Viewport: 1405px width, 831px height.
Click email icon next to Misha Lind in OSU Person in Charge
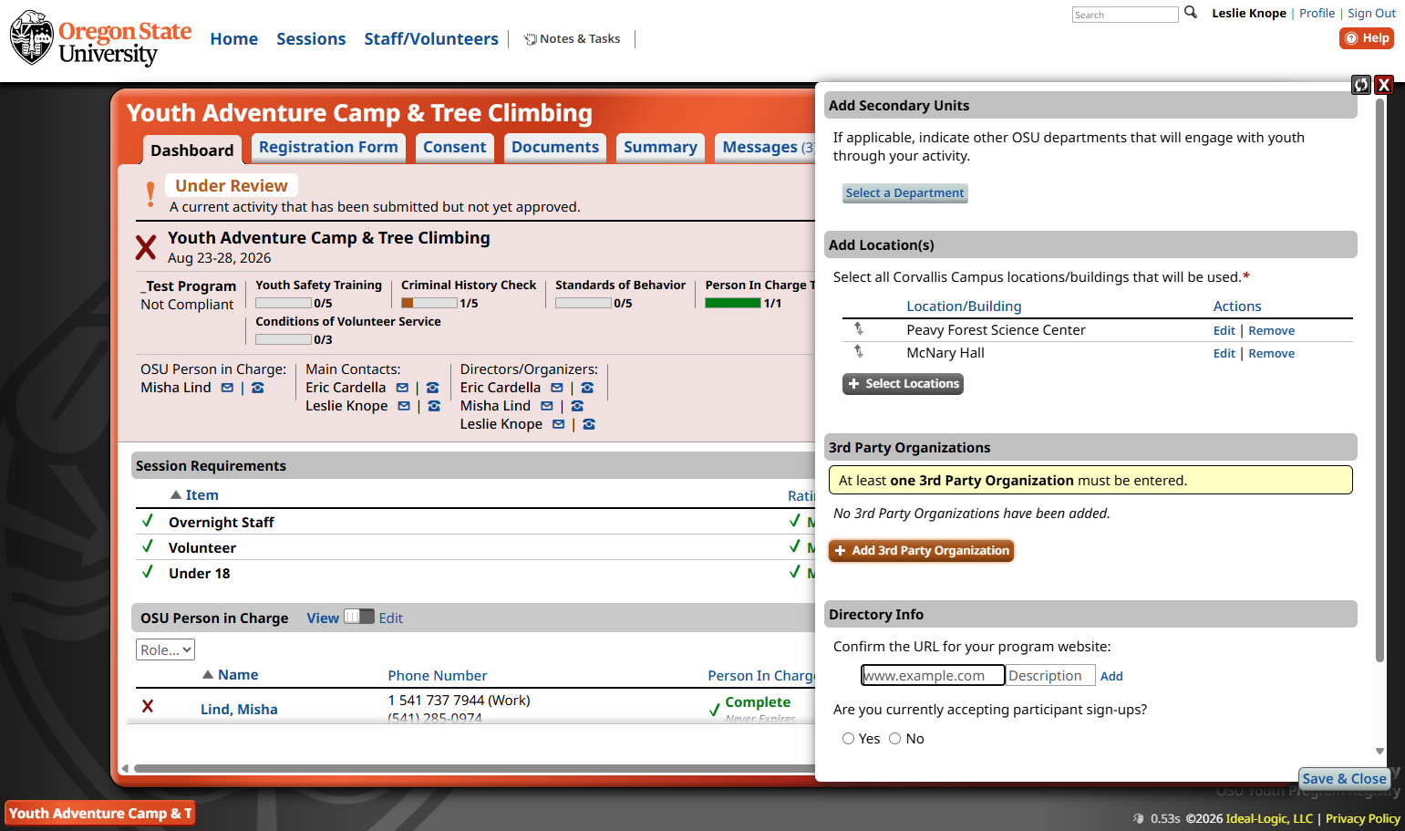pyautogui.click(x=227, y=388)
